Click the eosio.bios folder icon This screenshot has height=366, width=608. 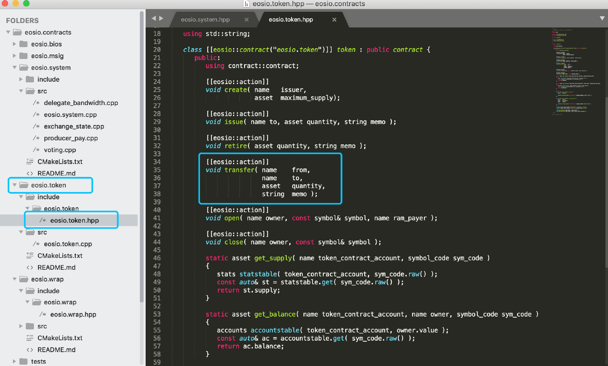point(23,44)
